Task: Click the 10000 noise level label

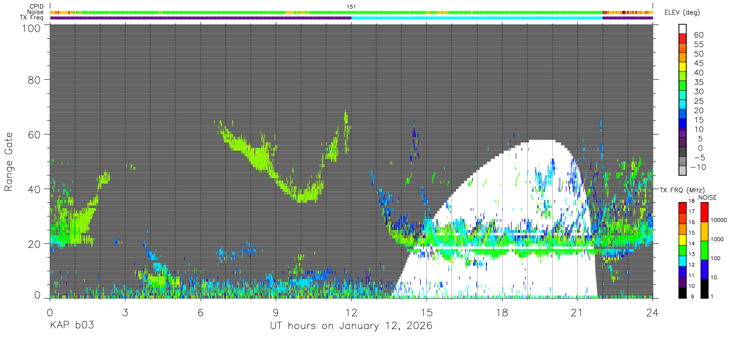Action: (x=719, y=221)
